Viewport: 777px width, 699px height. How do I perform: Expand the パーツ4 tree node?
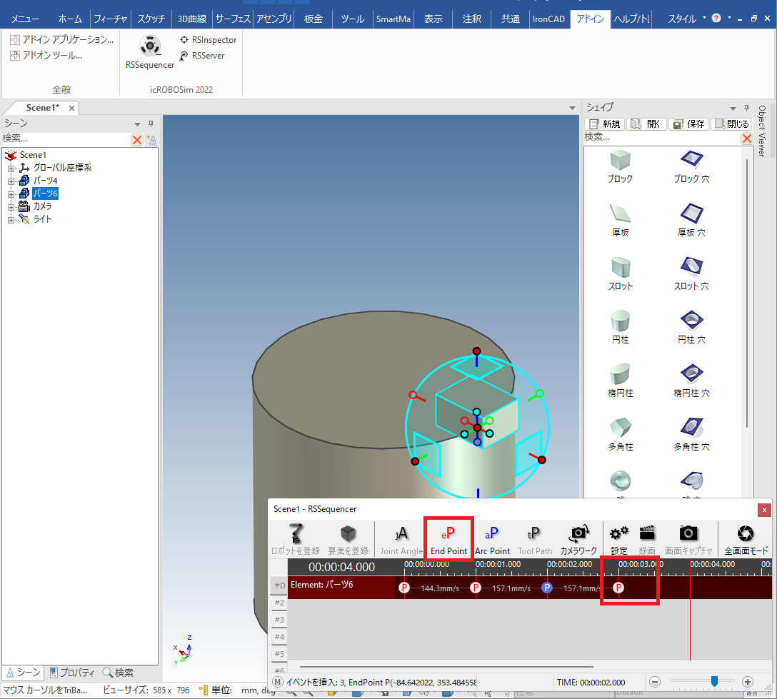point(11,181)
